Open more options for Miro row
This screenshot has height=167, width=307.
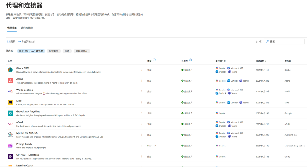point(142,102)
